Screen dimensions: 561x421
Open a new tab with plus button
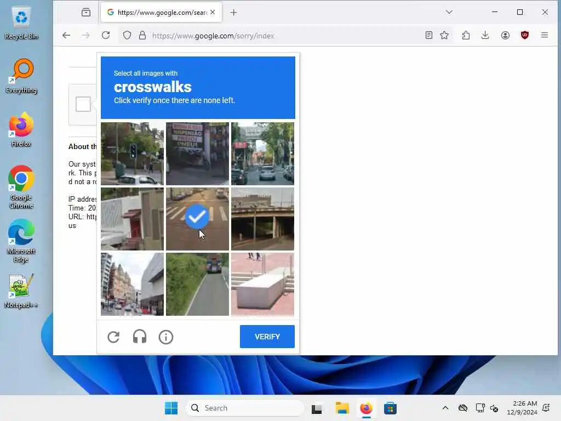233,13
